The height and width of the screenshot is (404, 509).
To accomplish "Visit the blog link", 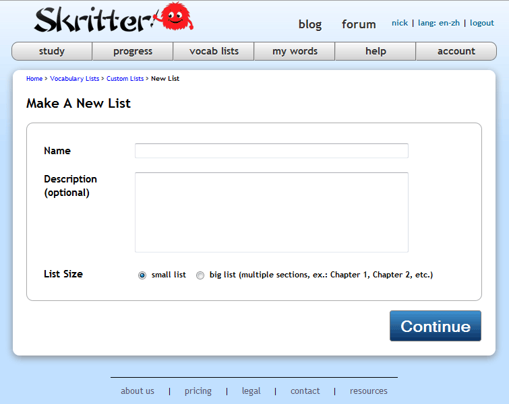I will click(310, 24).
